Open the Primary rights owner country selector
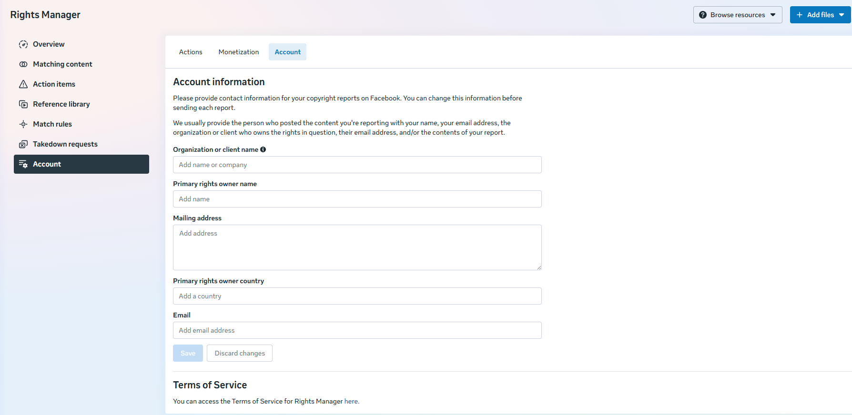852x415 pixels. click(x=357, y=296)
